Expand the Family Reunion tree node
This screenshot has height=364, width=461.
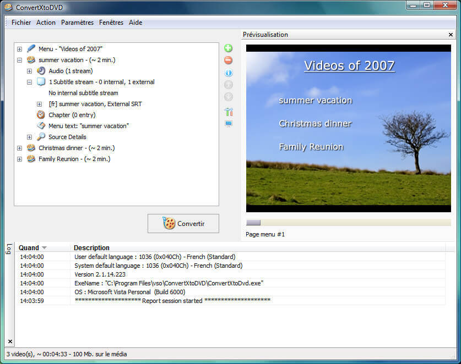[x=20, y=159]
